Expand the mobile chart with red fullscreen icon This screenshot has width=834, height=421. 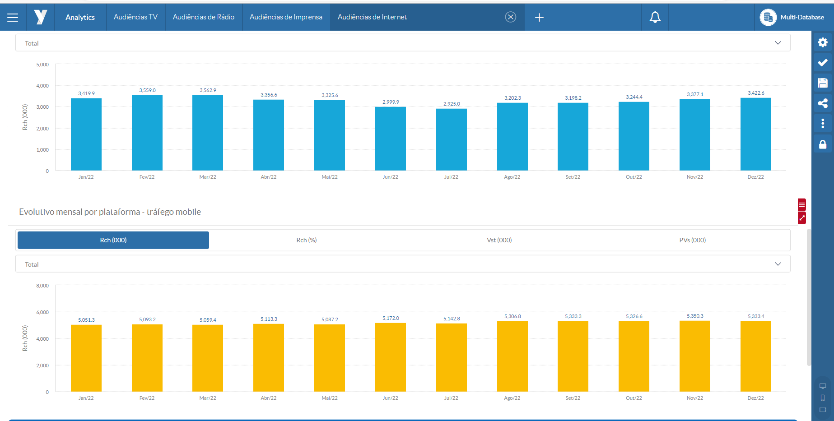(x=802, y=218)
